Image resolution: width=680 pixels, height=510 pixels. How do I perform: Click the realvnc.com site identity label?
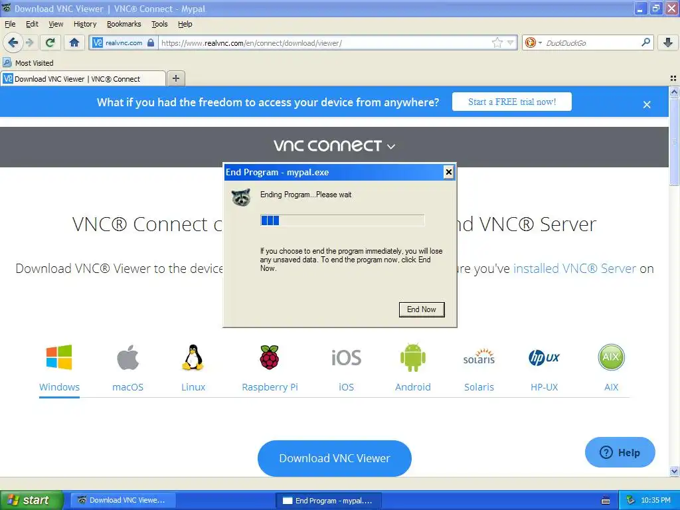(124, 43)
